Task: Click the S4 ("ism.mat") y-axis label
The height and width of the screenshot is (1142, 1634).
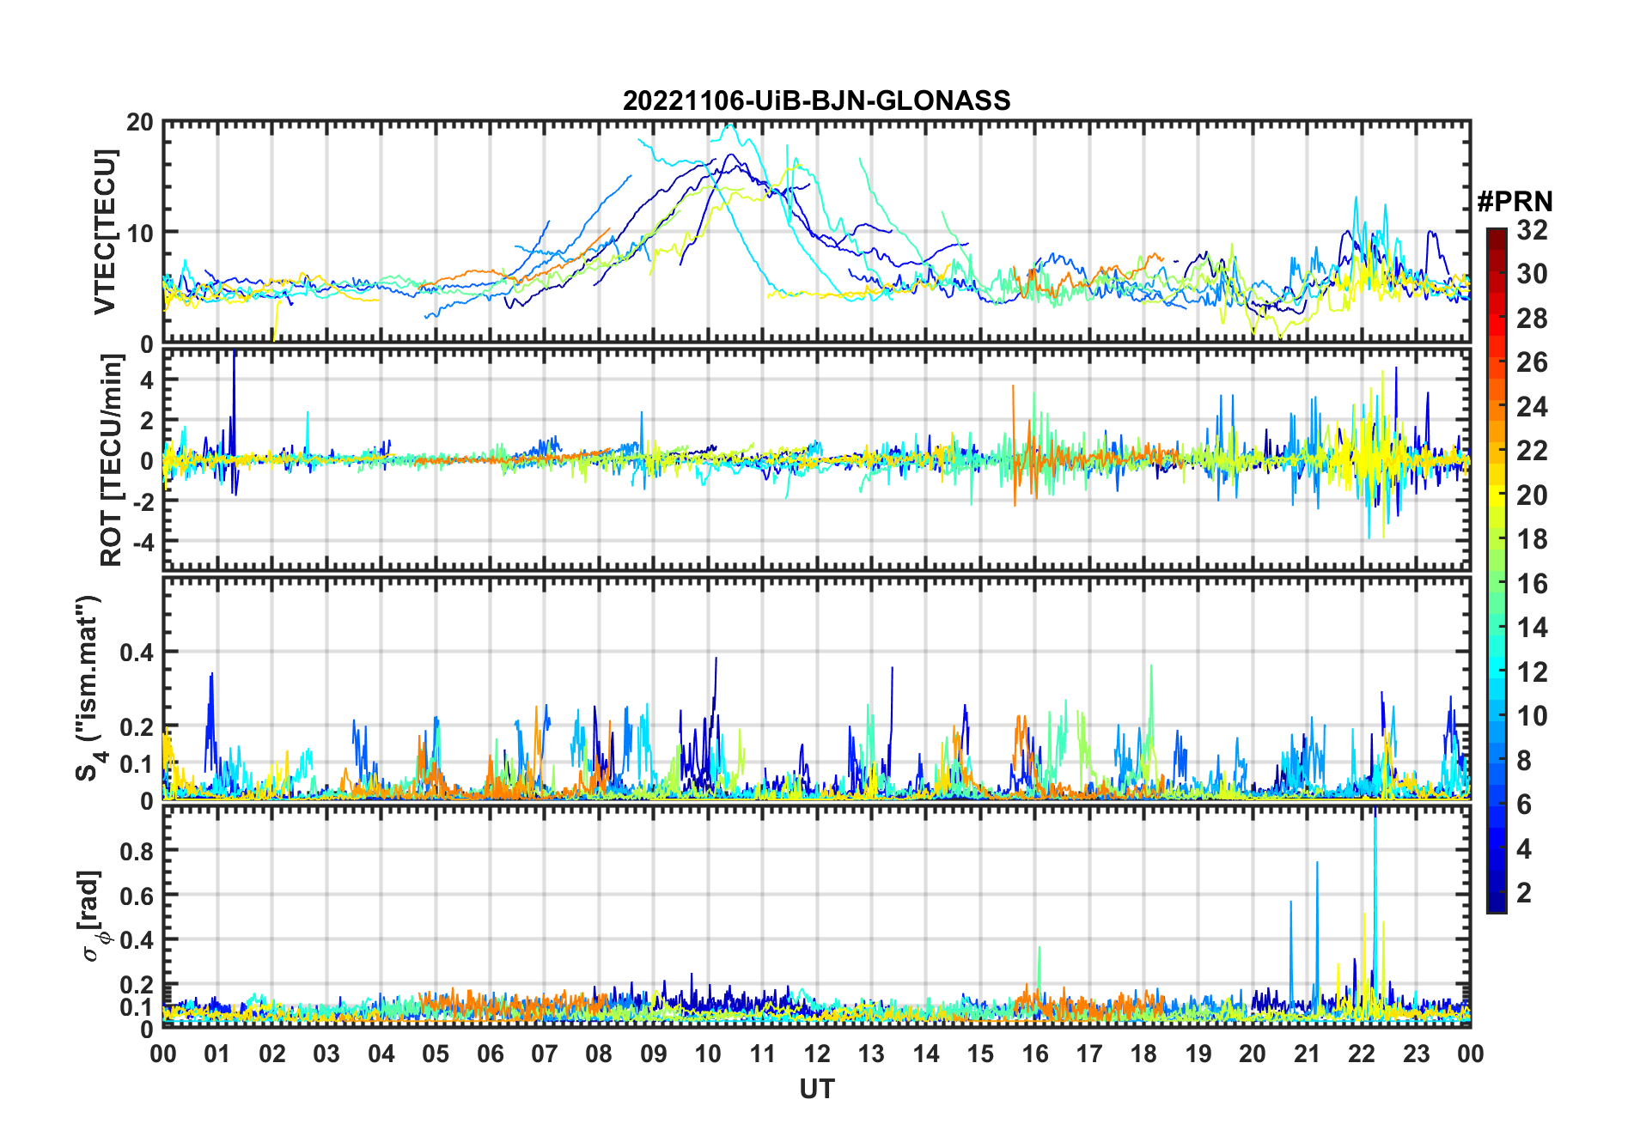Action: (89, 688)
